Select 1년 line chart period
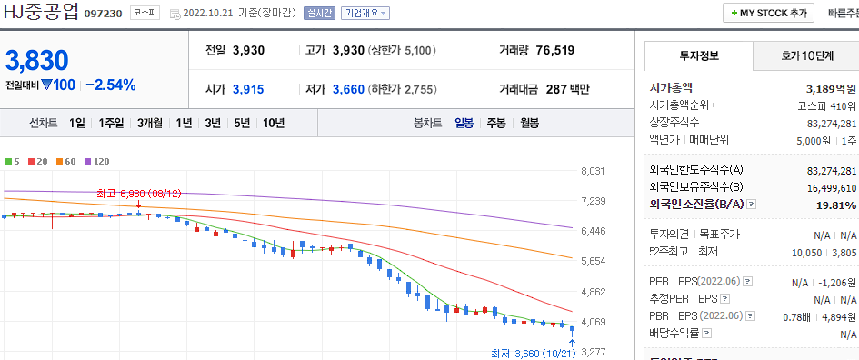 [184, 124]
